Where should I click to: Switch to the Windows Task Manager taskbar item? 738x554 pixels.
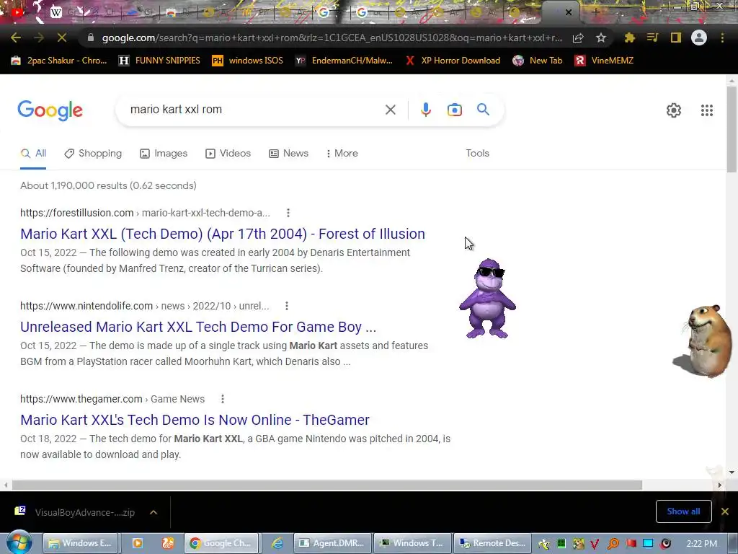(x=412, y=543)
